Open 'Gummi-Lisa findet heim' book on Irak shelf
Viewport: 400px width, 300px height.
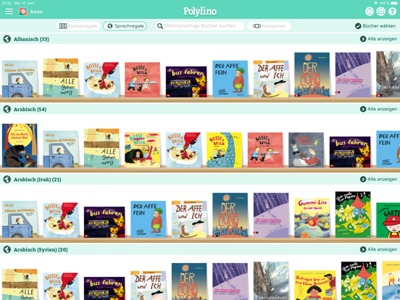[312, 218]
